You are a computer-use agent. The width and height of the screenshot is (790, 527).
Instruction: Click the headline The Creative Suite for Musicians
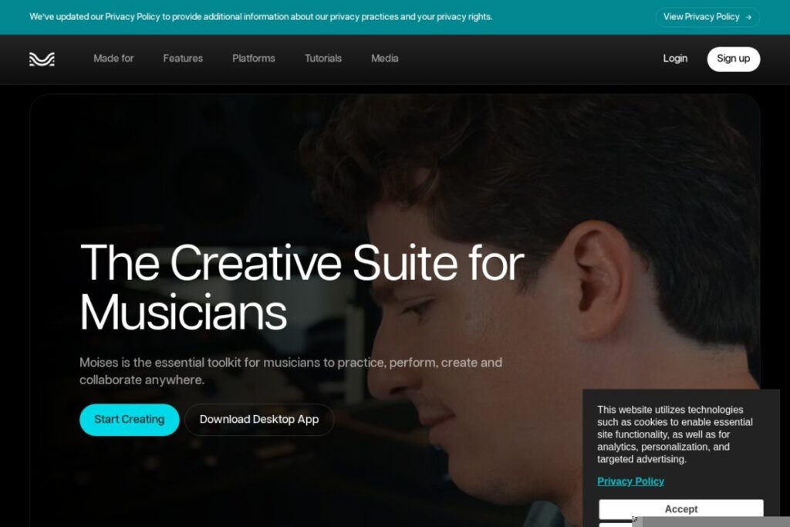pyautogui.click(x=302, y=287)
